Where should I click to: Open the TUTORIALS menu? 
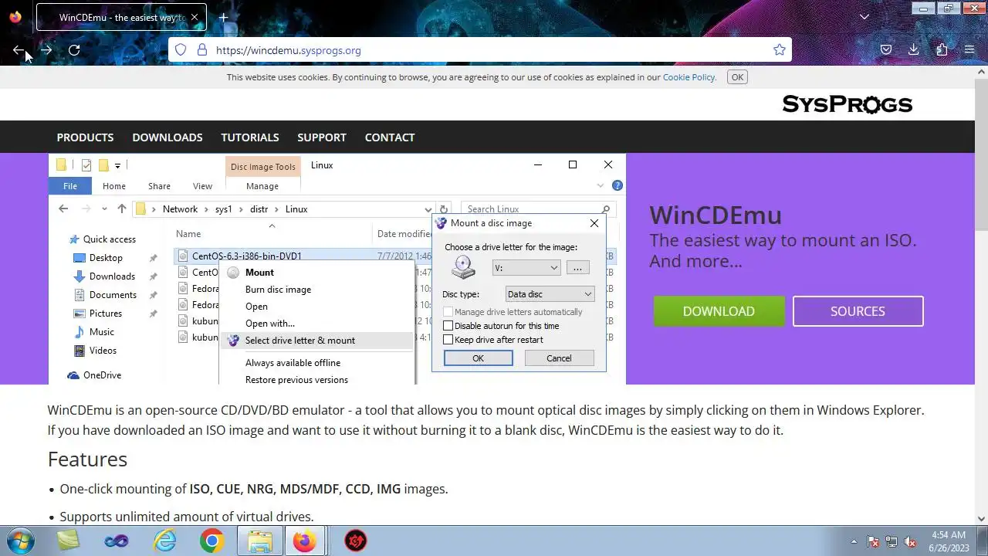click(250, 137)
